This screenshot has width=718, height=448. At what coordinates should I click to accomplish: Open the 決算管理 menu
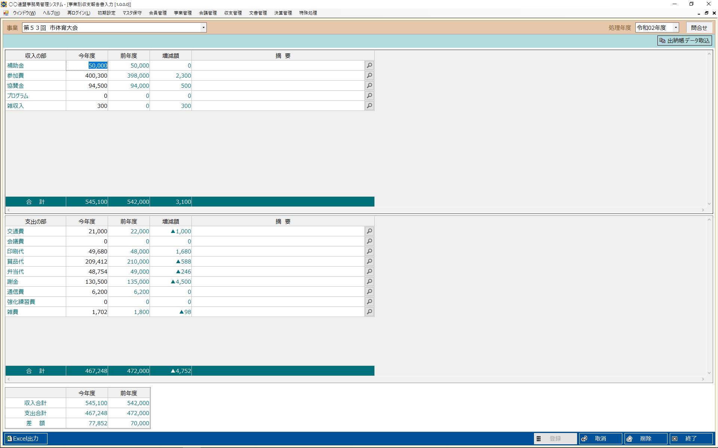(283, 13)
